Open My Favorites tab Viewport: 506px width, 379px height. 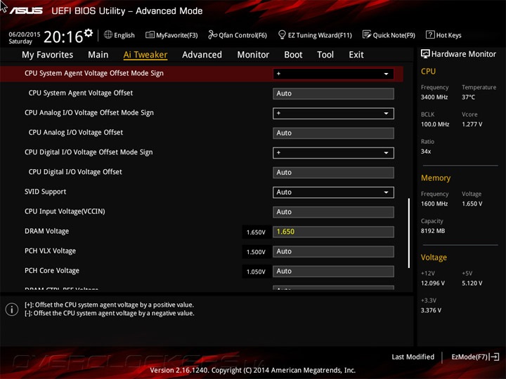48,55
